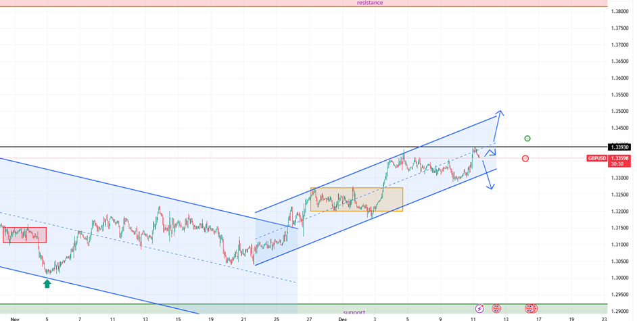The height and width of the screenshot is (321, 637).
Task: Click the black horizontal line at 1.33930
Action: (203, 147)
